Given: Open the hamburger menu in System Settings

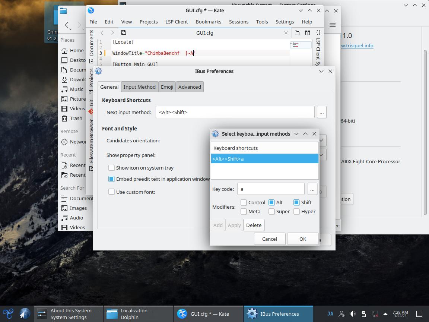Looking at the screenshot, I should pyautogui.click(x=333, y=25).
